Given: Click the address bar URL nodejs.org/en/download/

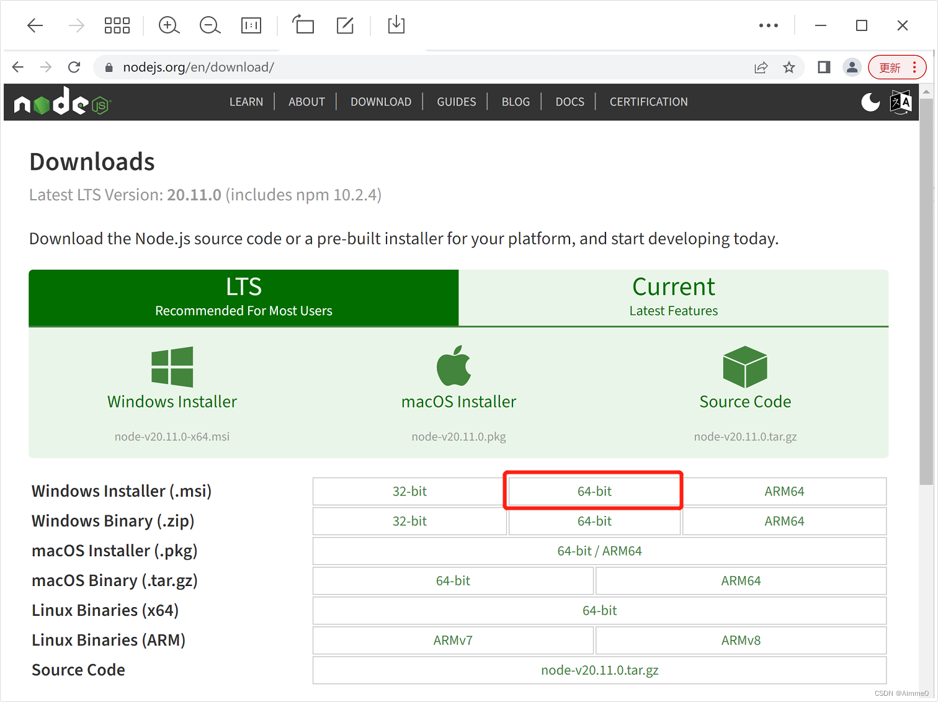Looking at the screenshot, I should (x=199, y=67).
